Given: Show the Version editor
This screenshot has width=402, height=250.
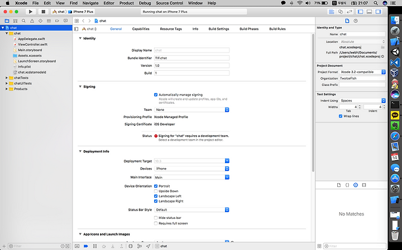Looking at the screenshot, I should click(349, 12).
